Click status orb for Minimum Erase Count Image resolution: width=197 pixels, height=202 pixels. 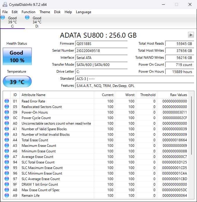(x=7, y=151)
